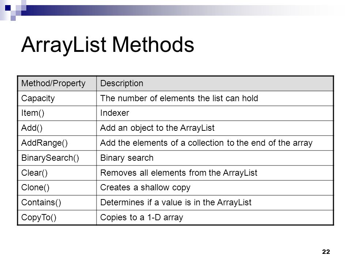This screenshot has width=351, height=263.
Task: Select the Creates a shallow copy description
Action: point(145,188)
